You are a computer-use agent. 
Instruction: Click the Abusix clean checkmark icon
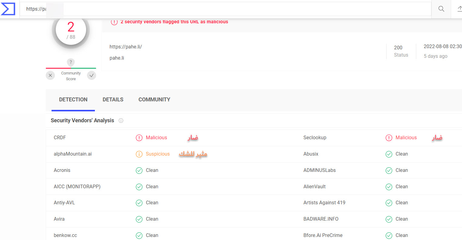pos(389,154)
